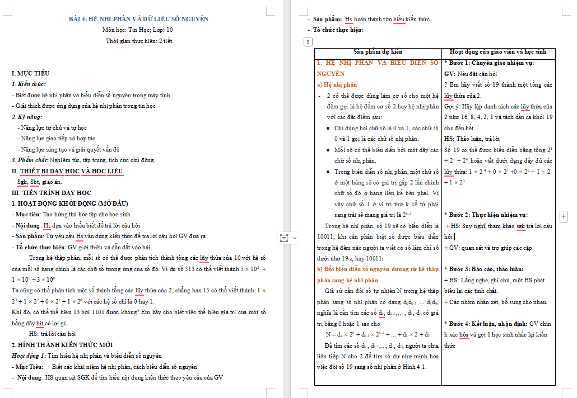Select the text box frame icon in margin
This screenshot has height=398, width=577.
[283, 237]
